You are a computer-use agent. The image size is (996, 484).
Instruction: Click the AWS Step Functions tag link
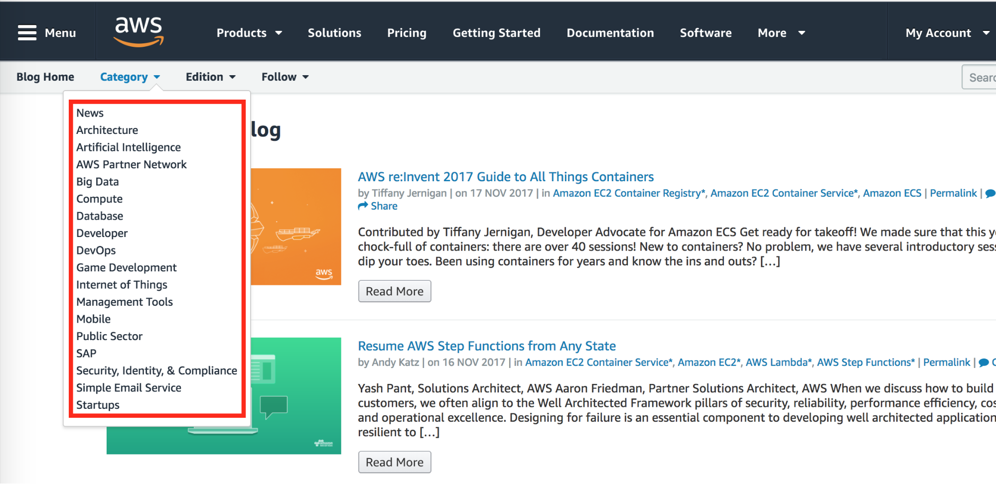click(866, 363)
